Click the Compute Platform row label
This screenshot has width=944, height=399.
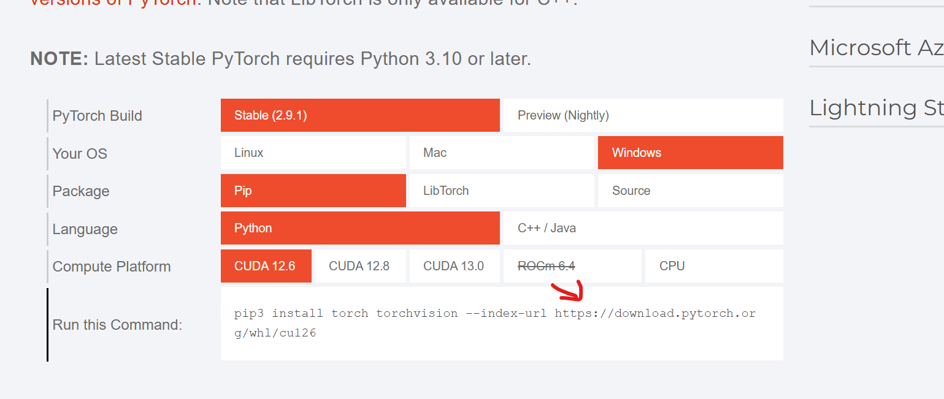(112, 267)
